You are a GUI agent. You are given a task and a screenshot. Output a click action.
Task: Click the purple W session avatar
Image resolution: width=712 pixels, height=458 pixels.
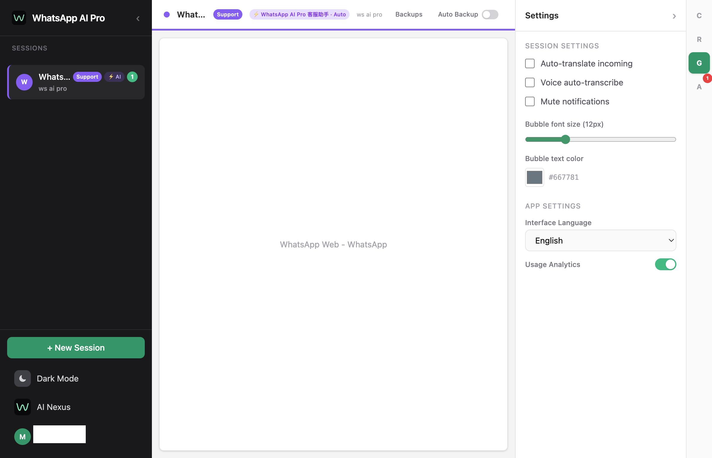click(x=24, y=82)
